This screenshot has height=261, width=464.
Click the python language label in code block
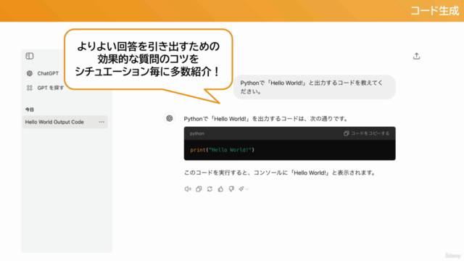point(196,133)
